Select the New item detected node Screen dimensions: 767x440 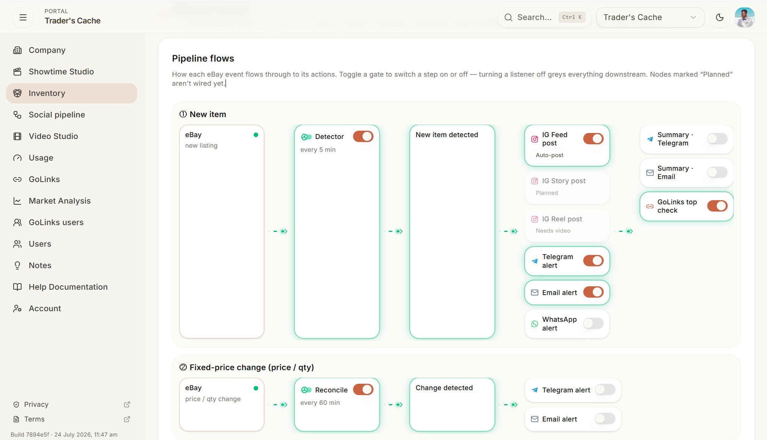coord(452,232)
